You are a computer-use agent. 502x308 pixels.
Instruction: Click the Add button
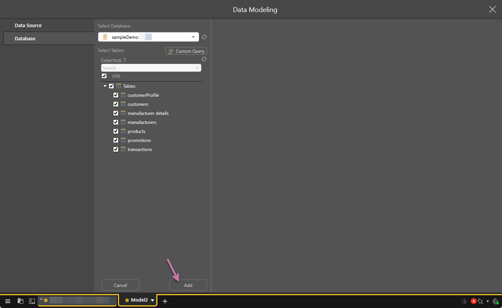click(x=188, y=285)
